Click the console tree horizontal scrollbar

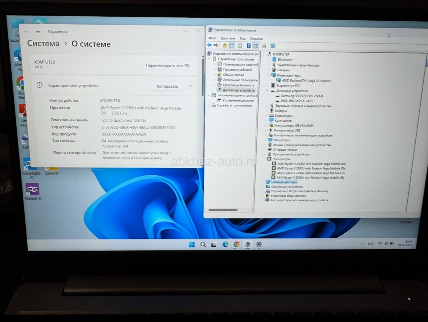click(x=223, y=210)
